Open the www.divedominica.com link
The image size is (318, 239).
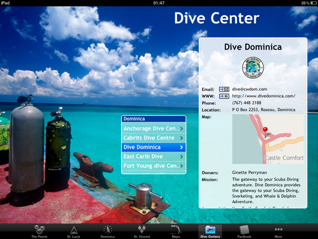[264, 96]
